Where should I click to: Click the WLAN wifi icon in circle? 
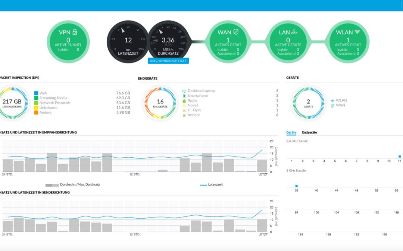[357, 32]
